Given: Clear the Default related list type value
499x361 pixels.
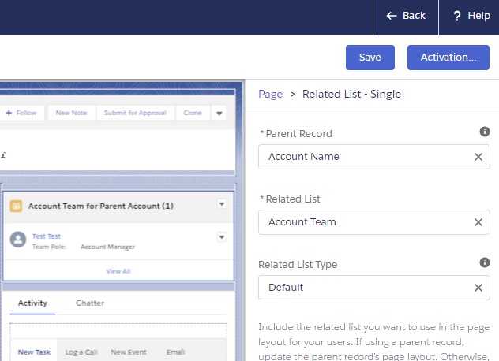Looking at the screenshot, I should (x=478, y=288).
